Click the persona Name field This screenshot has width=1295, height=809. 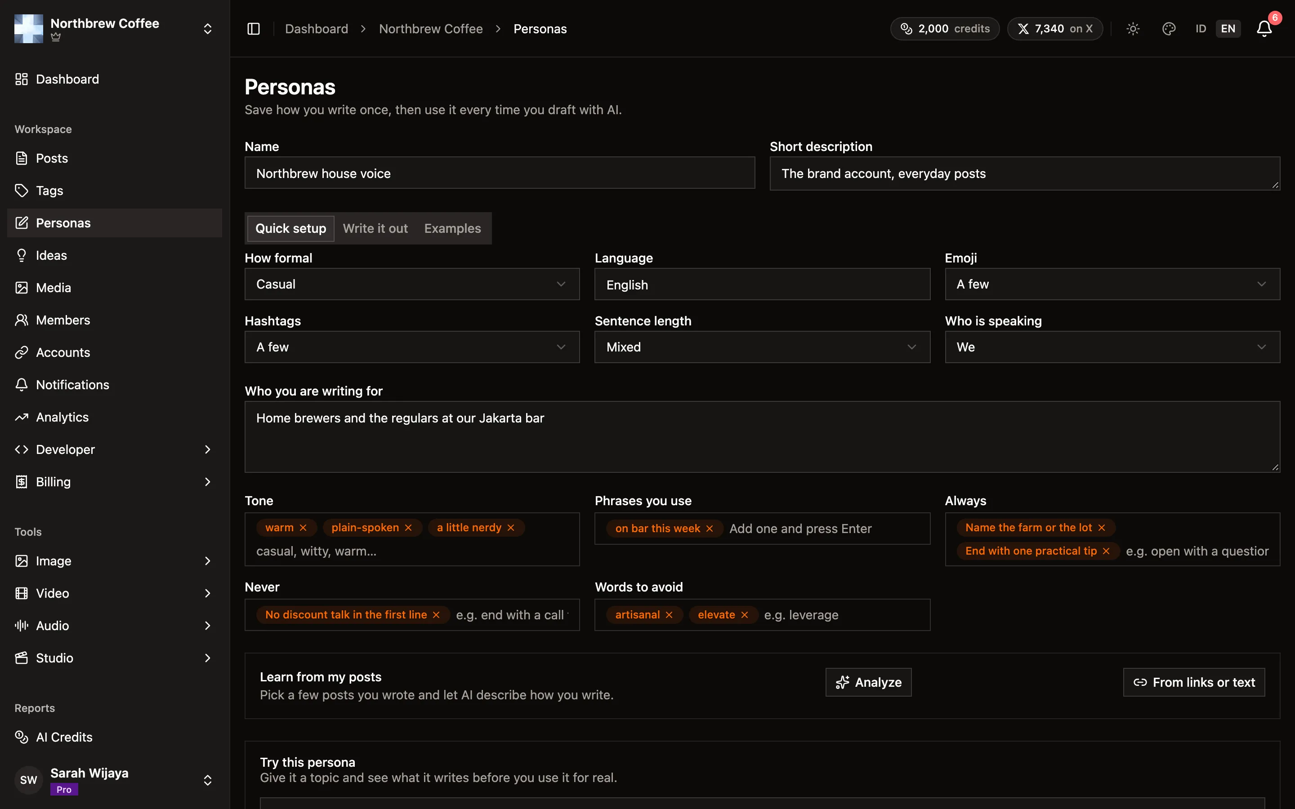[x=500, y=173]
